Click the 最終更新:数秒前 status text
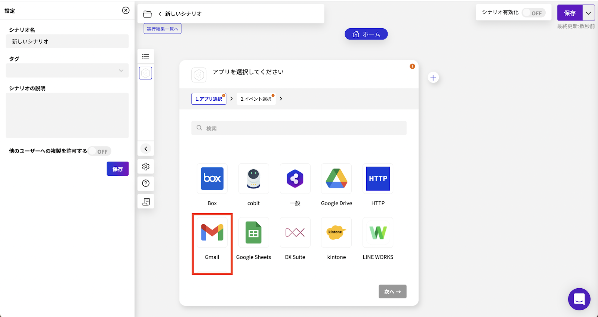 pos(576,26)
